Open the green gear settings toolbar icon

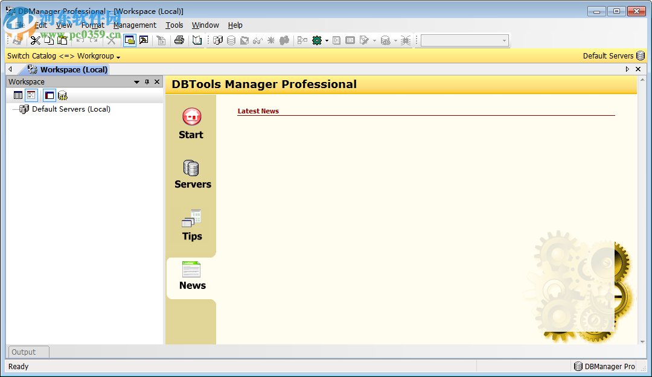pos(318,40)
